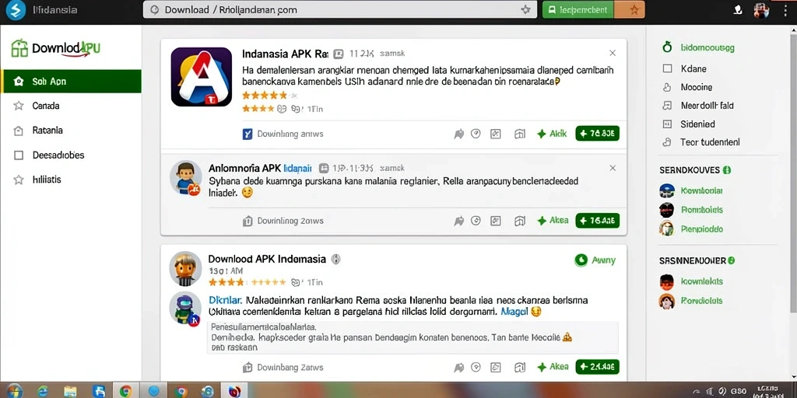797x398 pixels.
Task: Select Mooine in the right panel
Action: pos(697,87)
